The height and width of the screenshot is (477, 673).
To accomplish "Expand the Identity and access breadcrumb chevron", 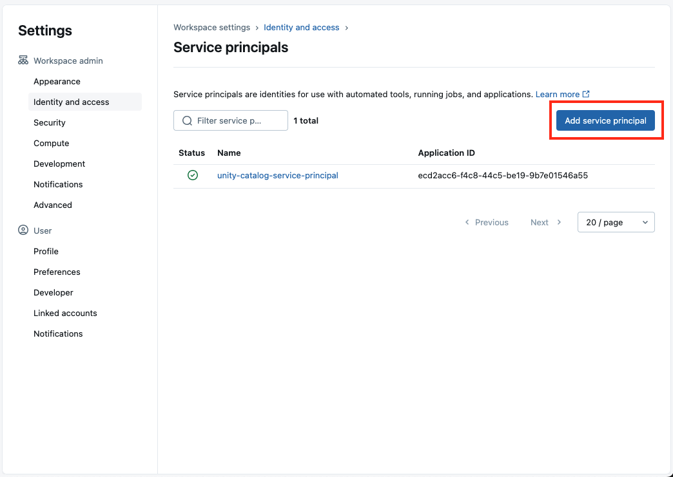I will [x=347, y=28].
